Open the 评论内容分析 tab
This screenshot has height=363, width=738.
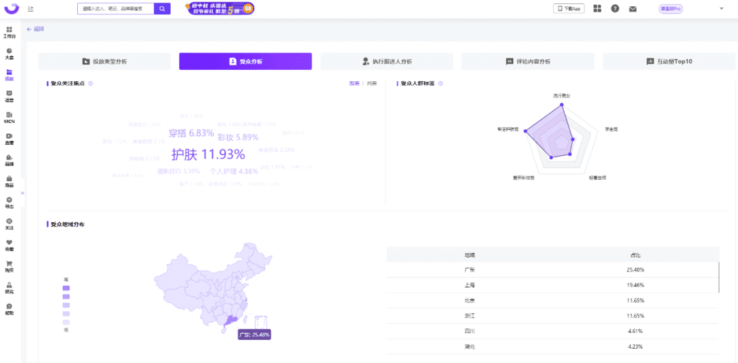(x=528, y=62)
